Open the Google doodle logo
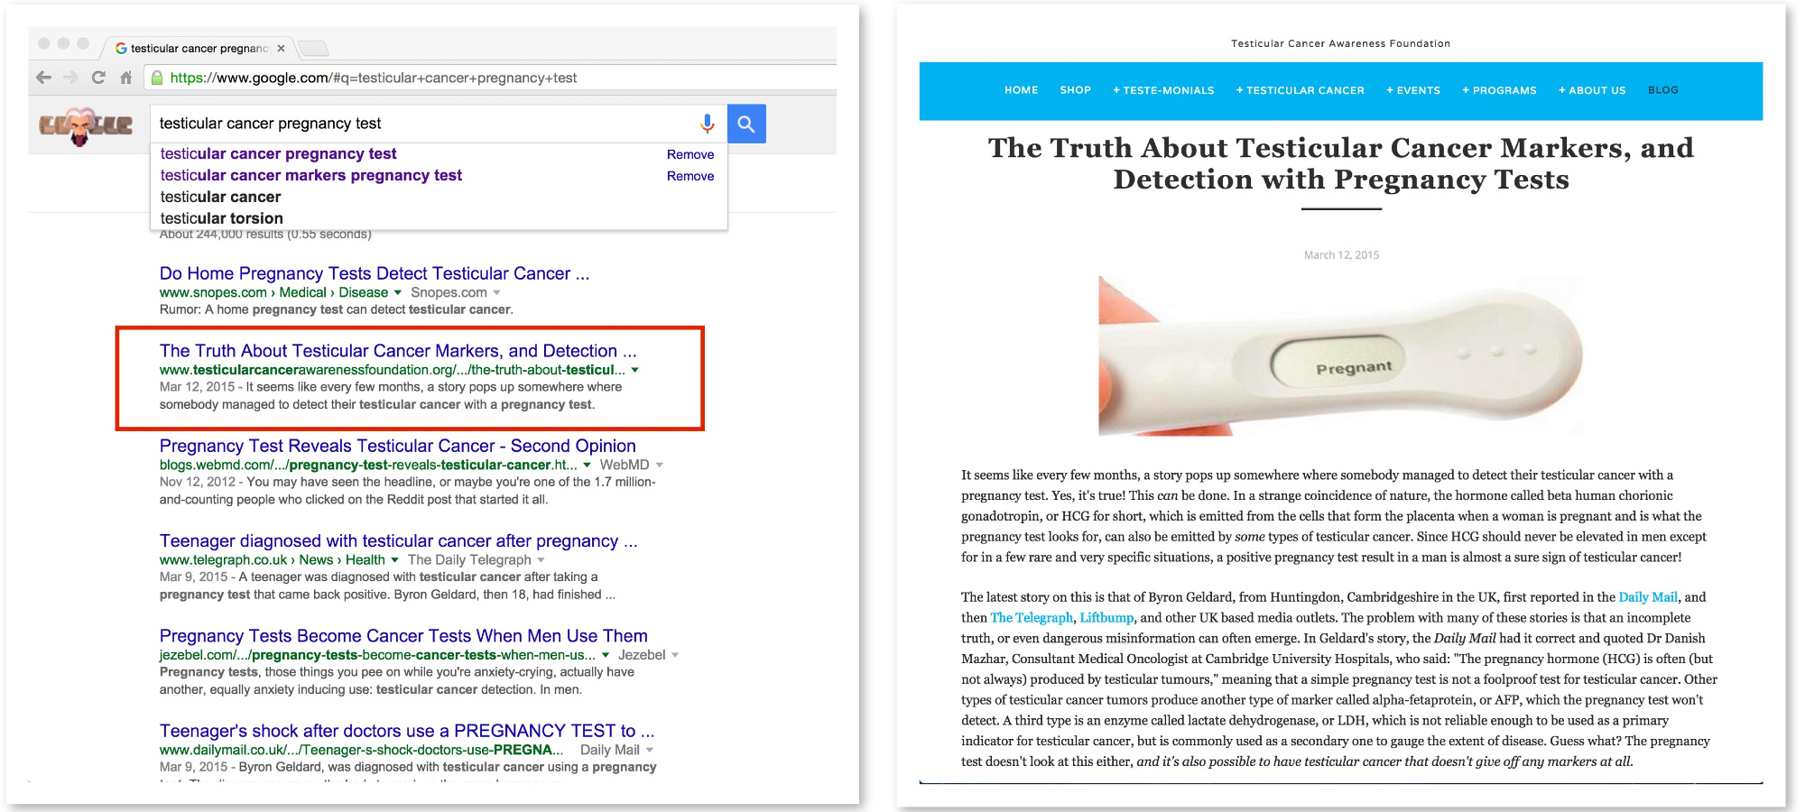The height and width of the screenshot is (812, 1805). click(x=85, y=126)
